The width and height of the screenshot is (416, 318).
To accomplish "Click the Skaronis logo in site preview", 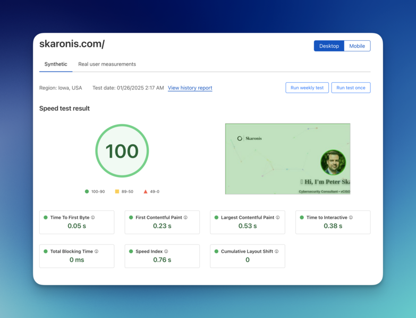I will [x=249, y=138].
